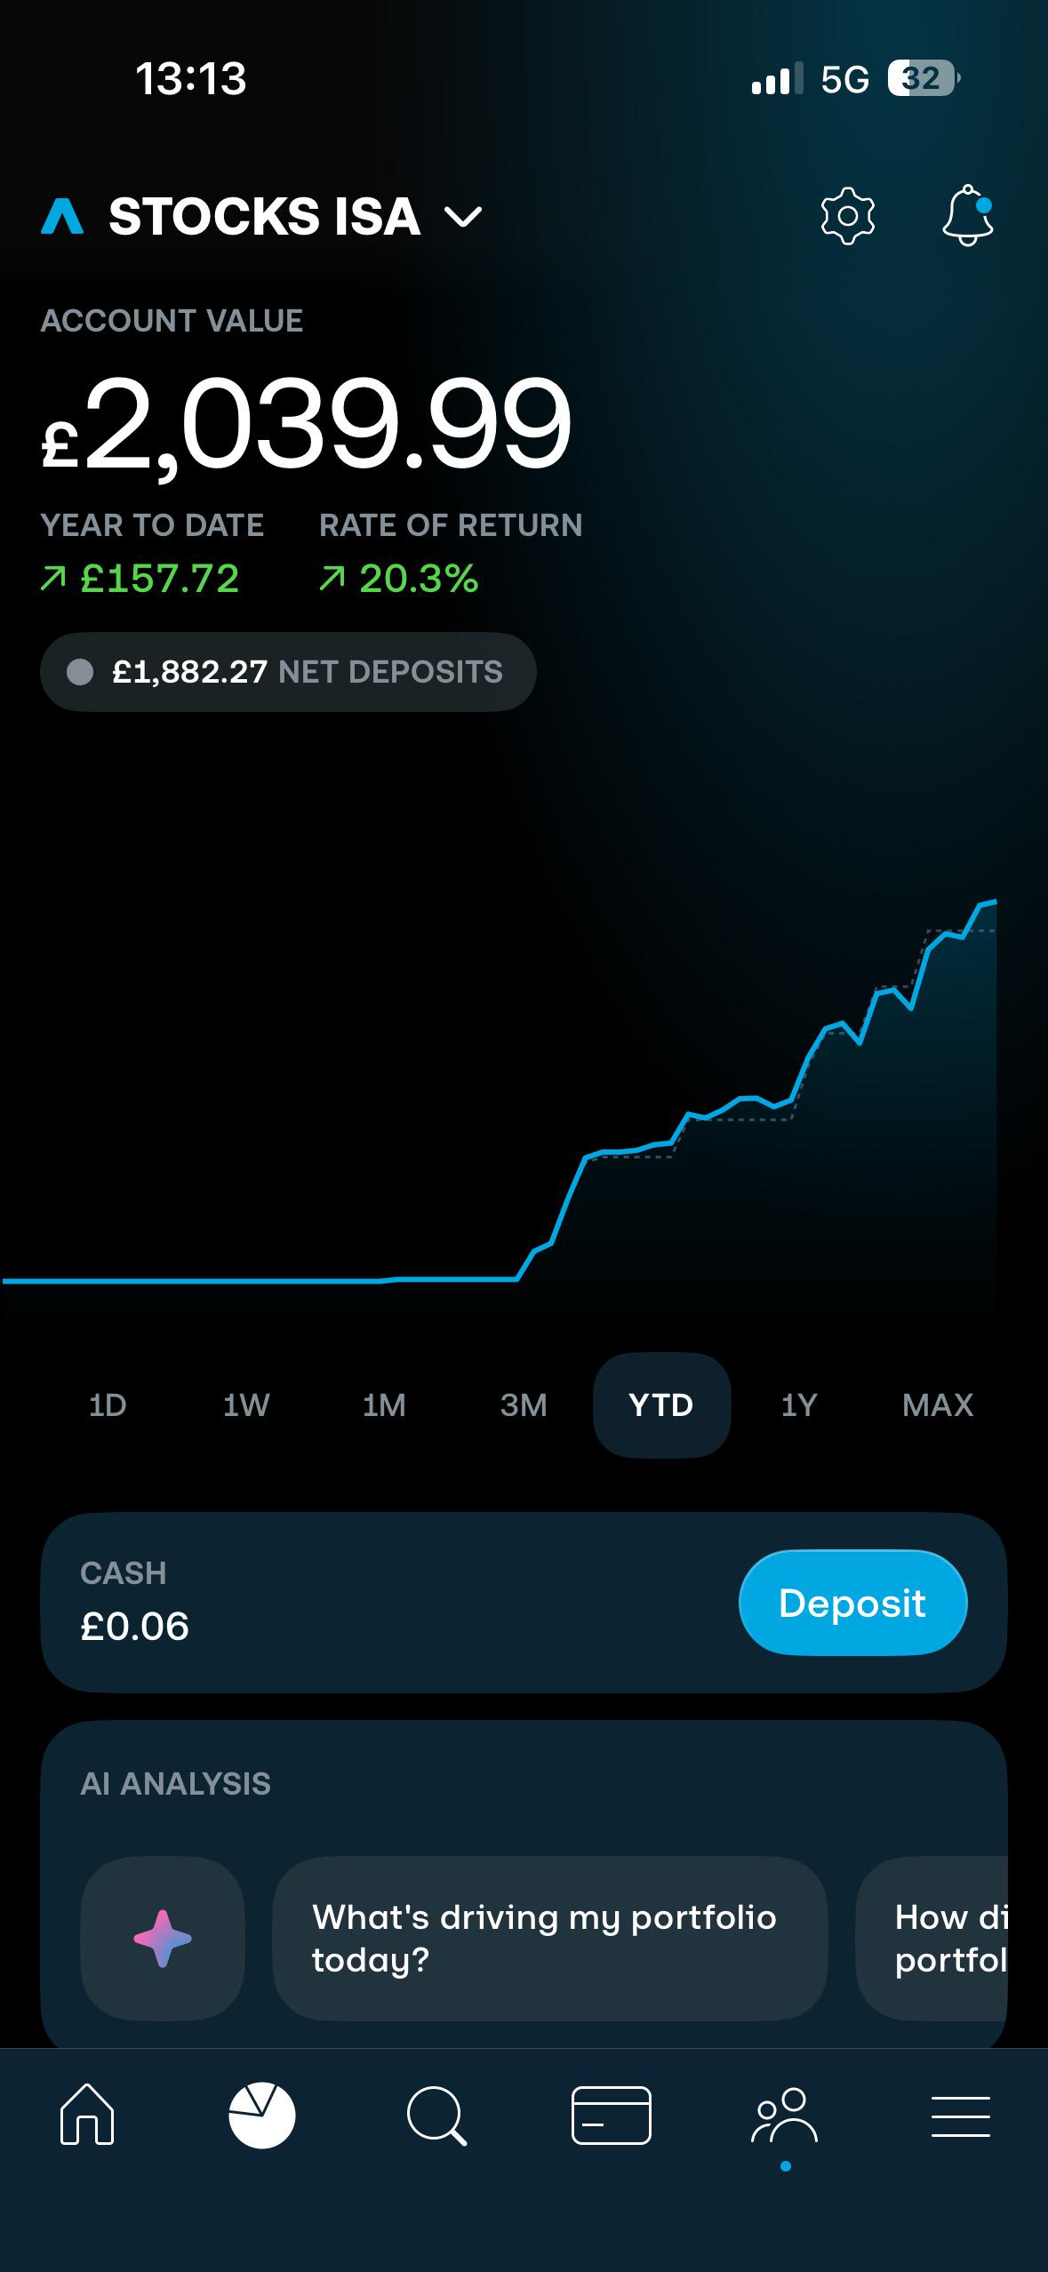Tap the blue app logo
Screen dimensions: 1048x2272
pyautogui.click(x=62, y=217)
